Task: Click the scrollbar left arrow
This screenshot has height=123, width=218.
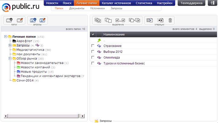Action: (6, 116)
